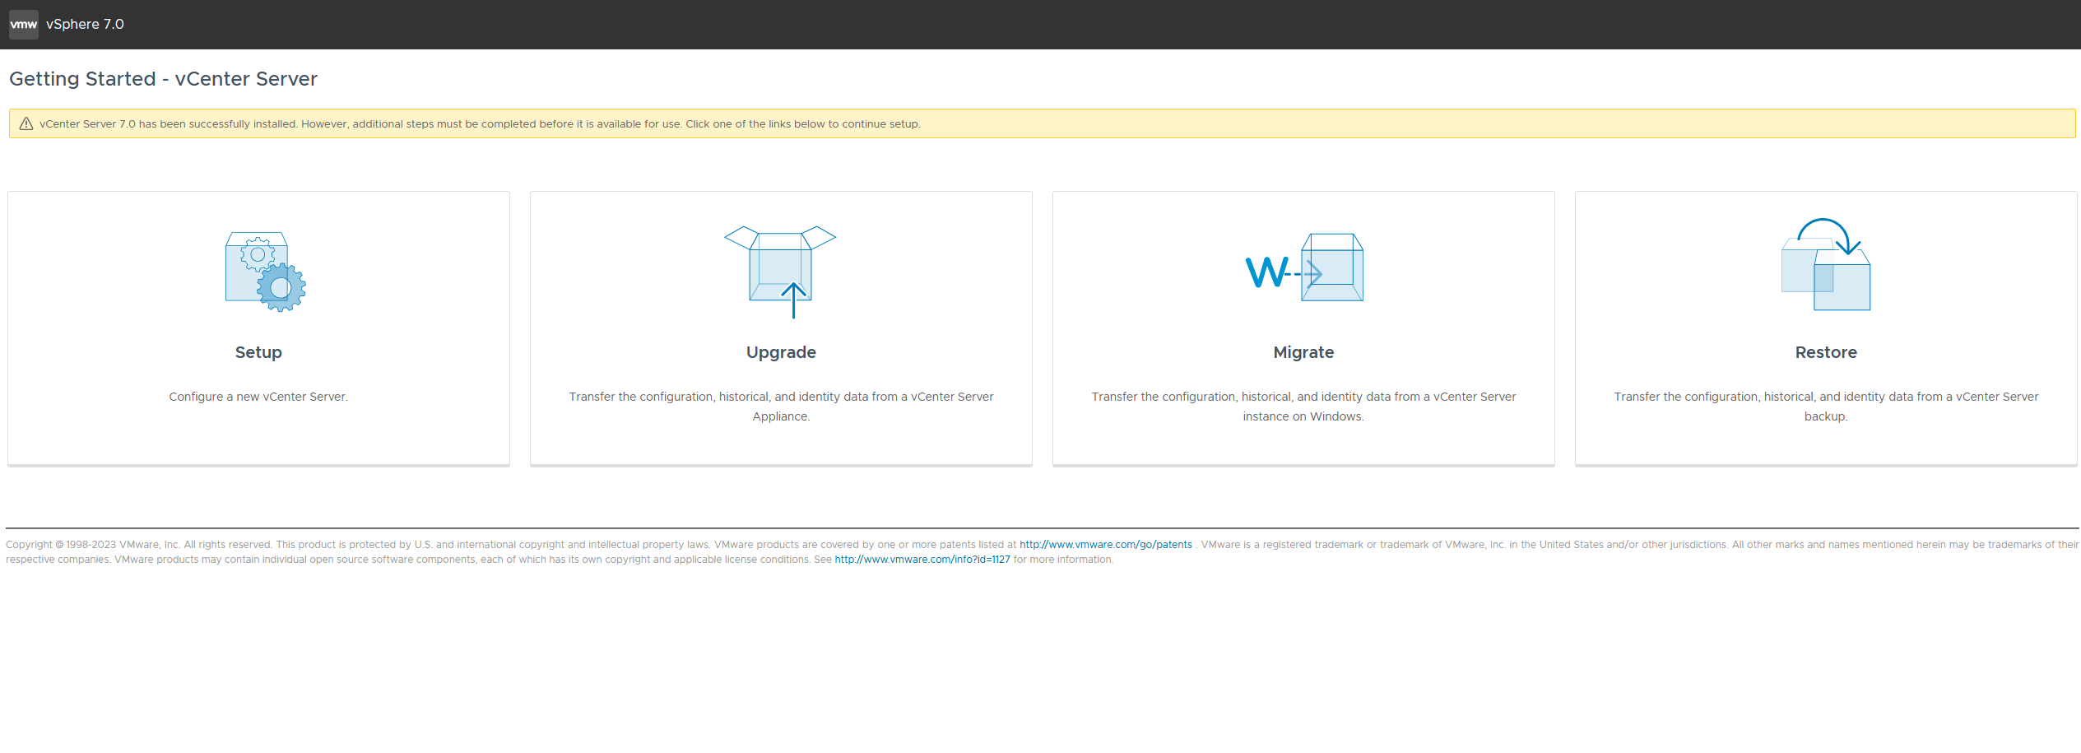
Task: Click Upgrade description about vCenter Server Appliance
Action: tap(781, 407)
